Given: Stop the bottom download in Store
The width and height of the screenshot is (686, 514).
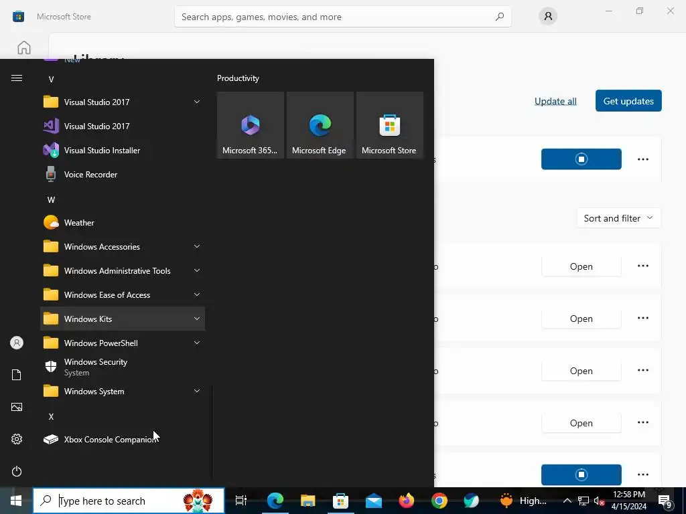Looking at the screenshot, I should 581,475.
